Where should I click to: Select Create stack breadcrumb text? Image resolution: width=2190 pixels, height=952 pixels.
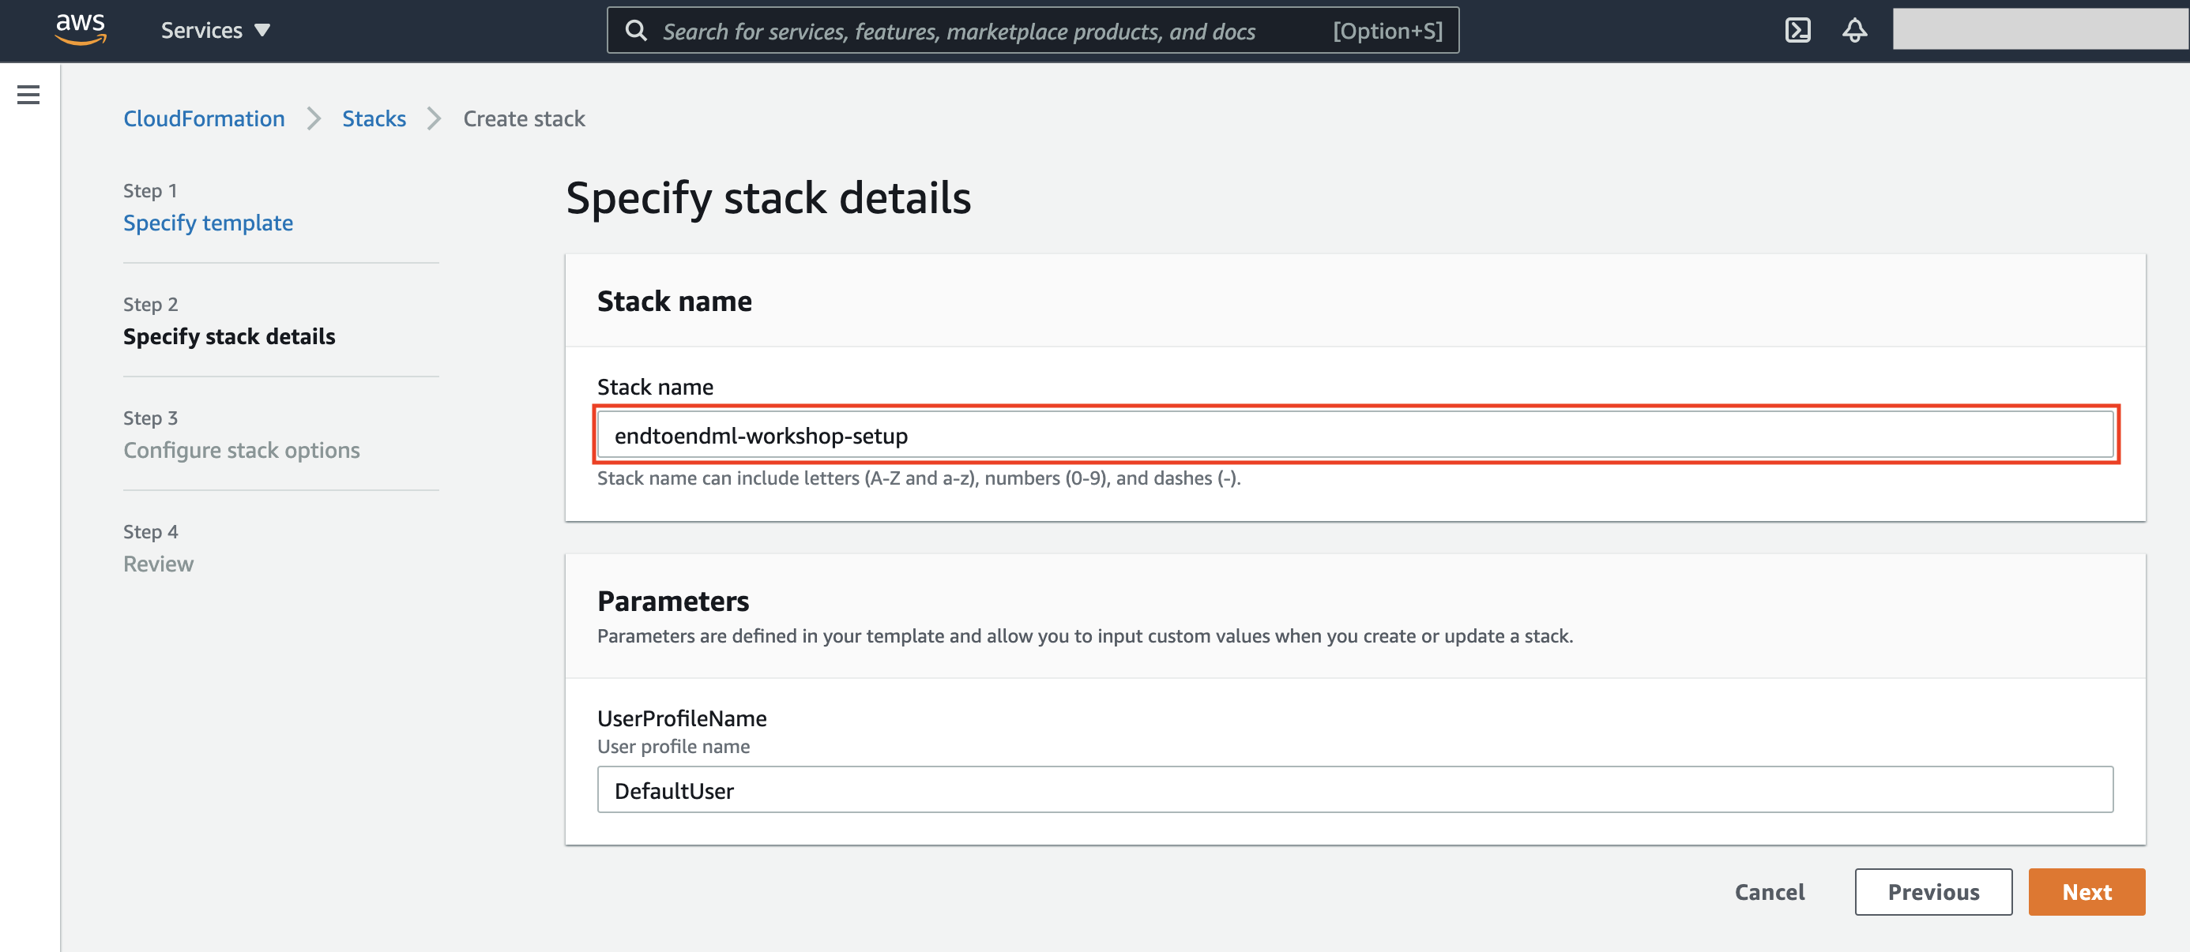pos(524,118)
